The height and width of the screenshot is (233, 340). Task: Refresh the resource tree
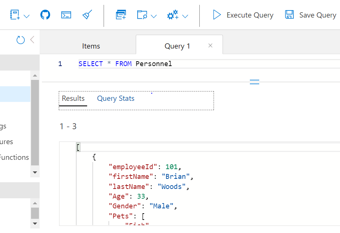click(x=21, y=40)
